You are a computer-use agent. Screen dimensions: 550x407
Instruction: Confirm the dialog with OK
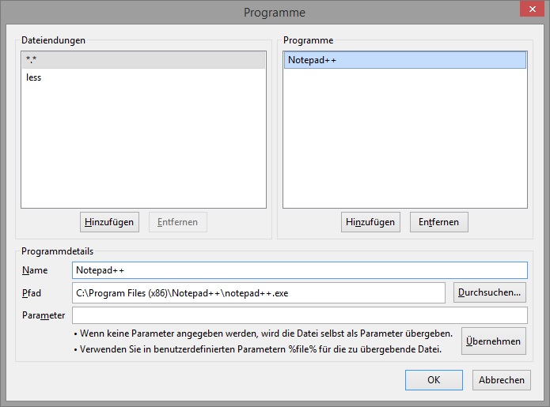(434, 380)
